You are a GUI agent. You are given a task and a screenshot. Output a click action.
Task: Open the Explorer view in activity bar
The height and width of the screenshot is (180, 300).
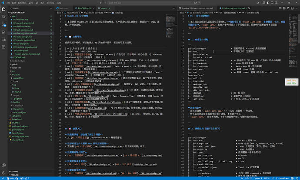click(x=3, y=9)
